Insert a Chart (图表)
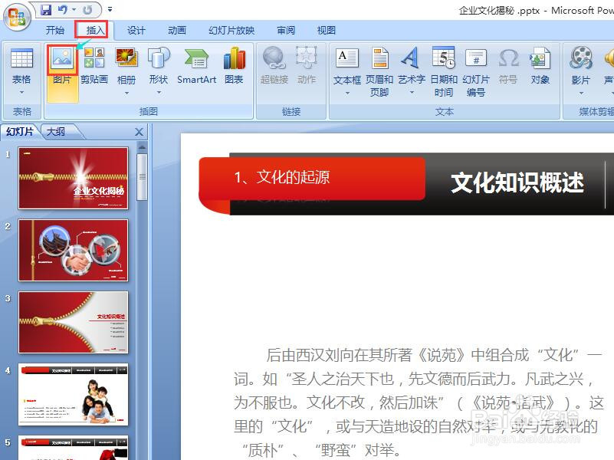 (x=235, y=69)
